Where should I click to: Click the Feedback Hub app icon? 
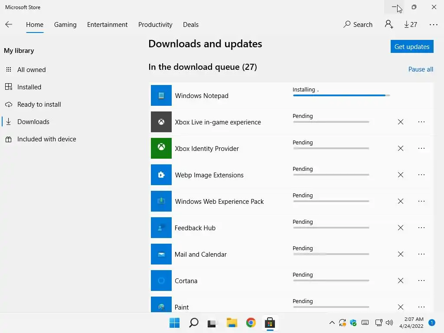click(x=161, y=228)
